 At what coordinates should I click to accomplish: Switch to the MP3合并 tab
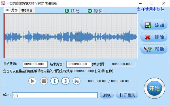(27, 10)
